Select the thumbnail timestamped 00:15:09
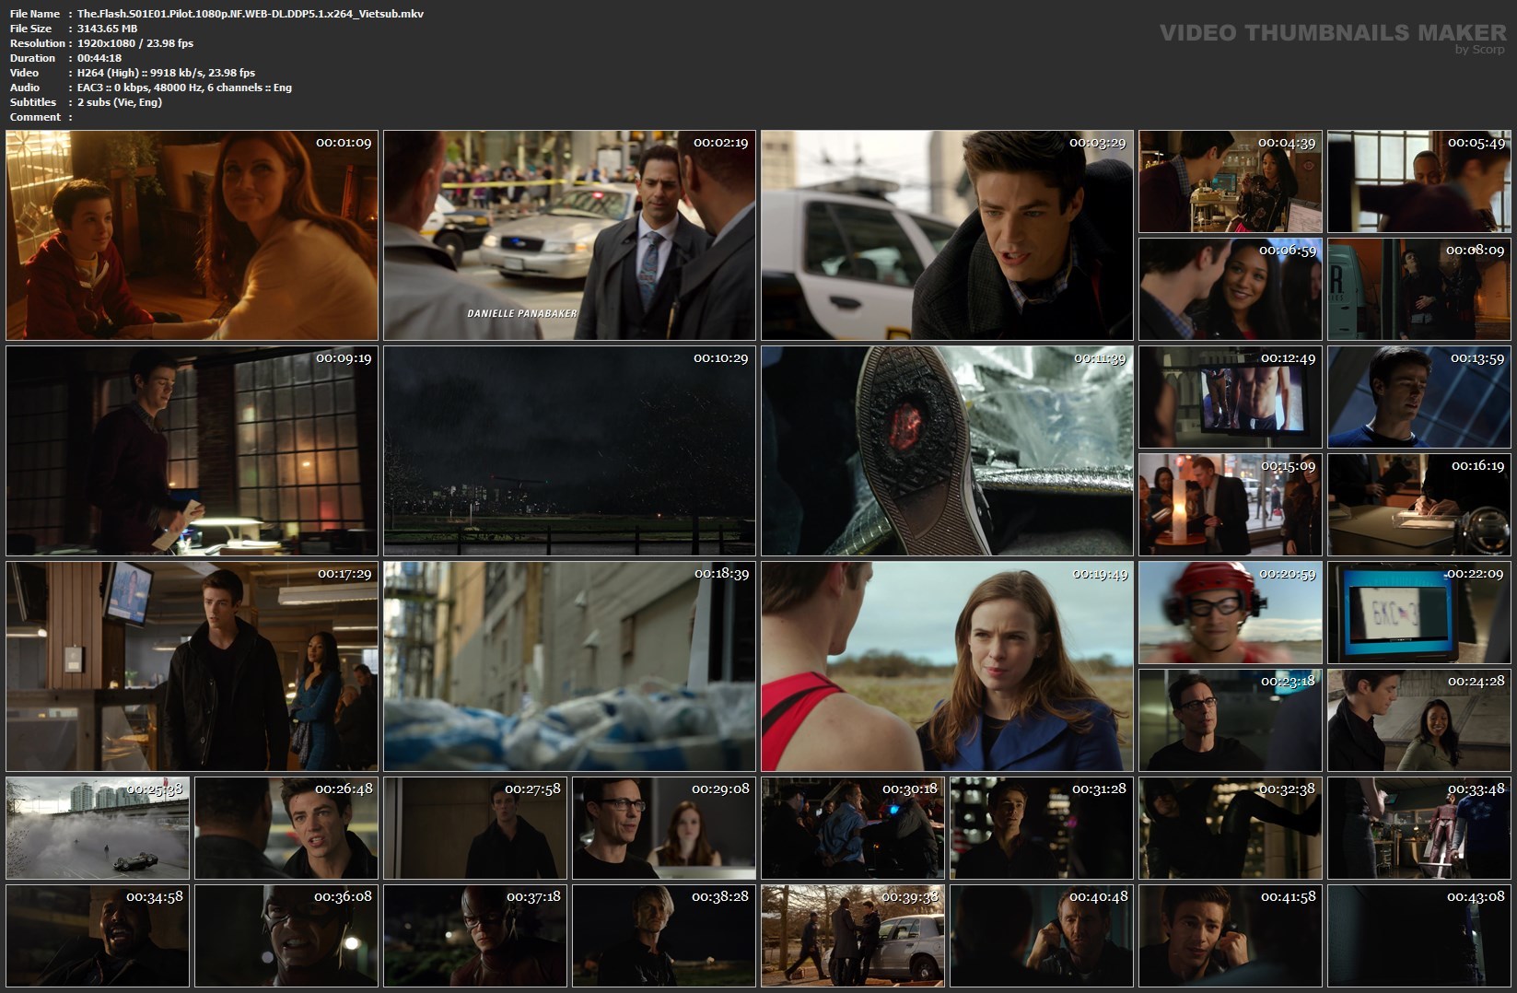 [1231, 505]
